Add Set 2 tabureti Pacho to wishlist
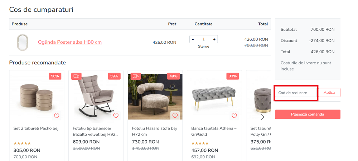 point(56,116)
